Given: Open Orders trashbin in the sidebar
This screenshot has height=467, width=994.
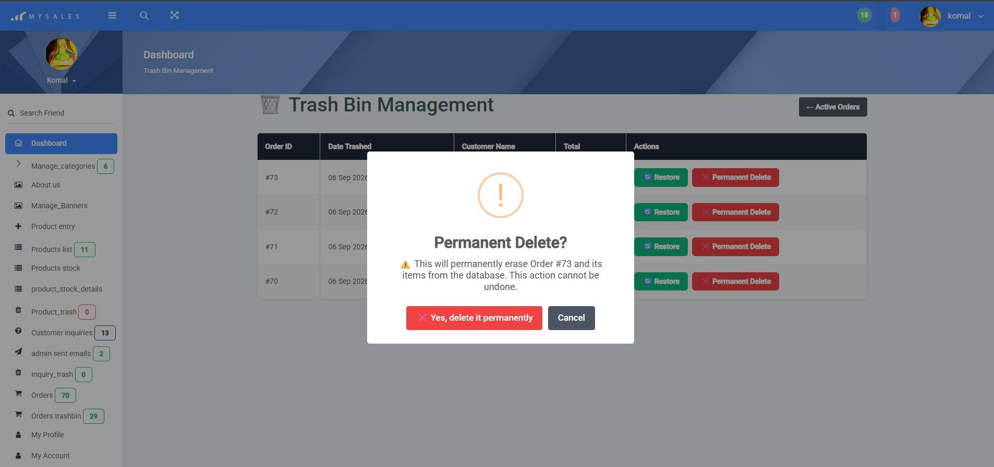Looking at the screenshot, I should [x=56, y=416].
